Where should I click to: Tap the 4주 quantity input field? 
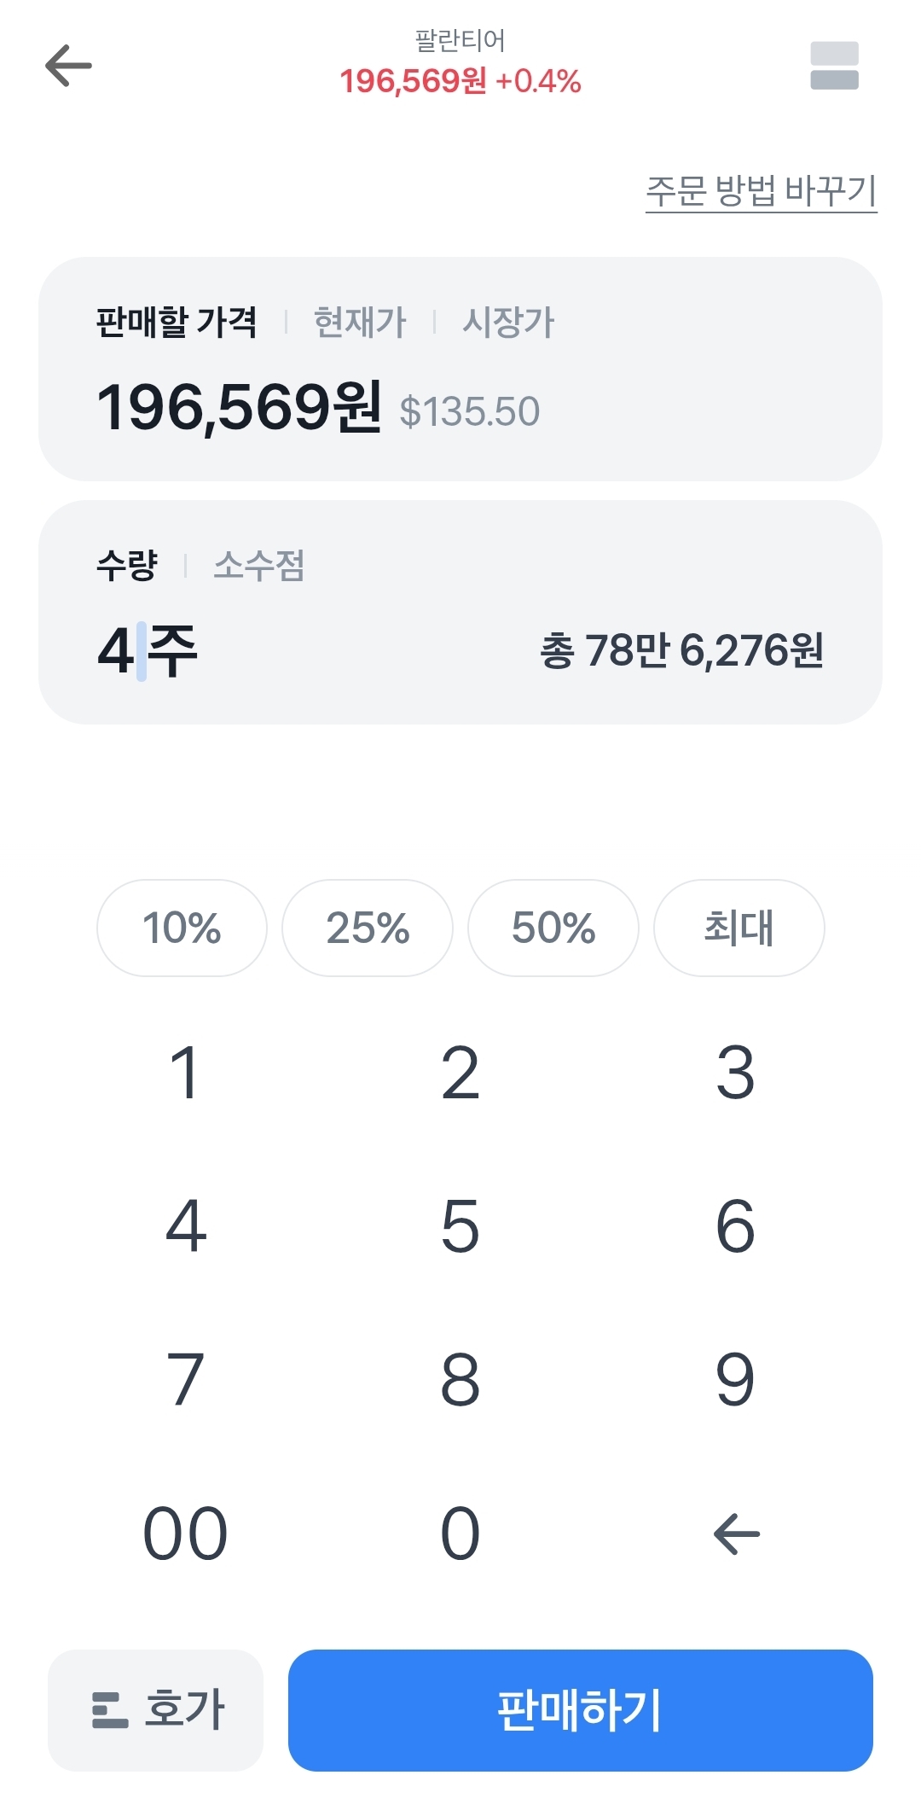[148, 651]
